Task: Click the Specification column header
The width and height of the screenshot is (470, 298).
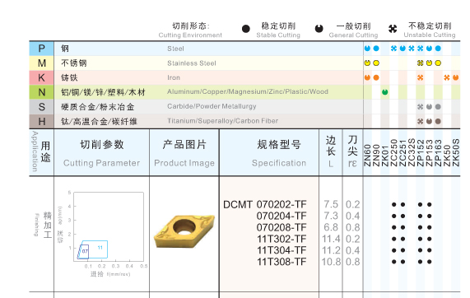Action: [x=279, y=152]
